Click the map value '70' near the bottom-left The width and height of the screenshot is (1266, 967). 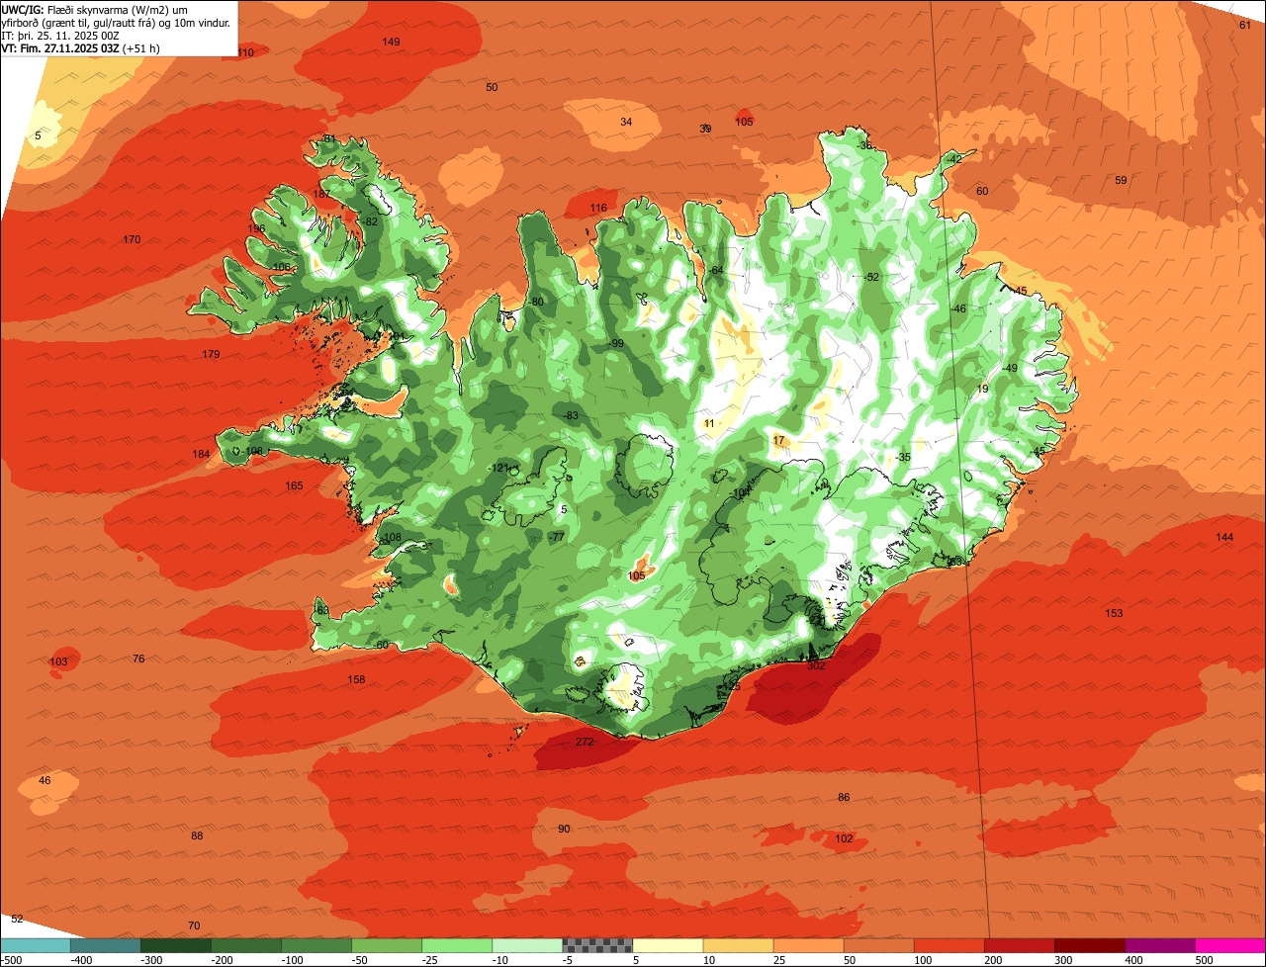click(x=194, y=925)
